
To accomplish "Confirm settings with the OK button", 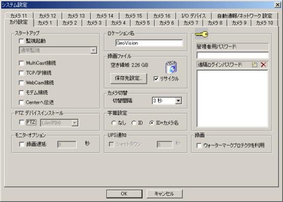I will coord(124,194).
